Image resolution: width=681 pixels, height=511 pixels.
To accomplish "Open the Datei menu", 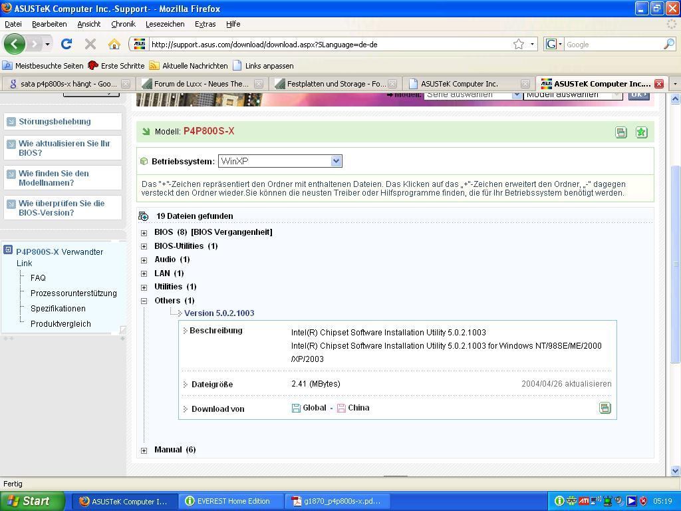I will [13, 24].
